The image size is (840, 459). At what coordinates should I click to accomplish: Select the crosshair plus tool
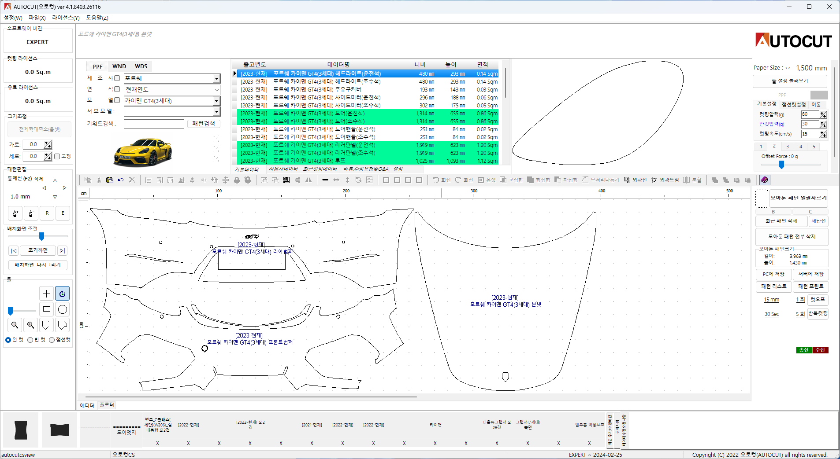point(46,294)
